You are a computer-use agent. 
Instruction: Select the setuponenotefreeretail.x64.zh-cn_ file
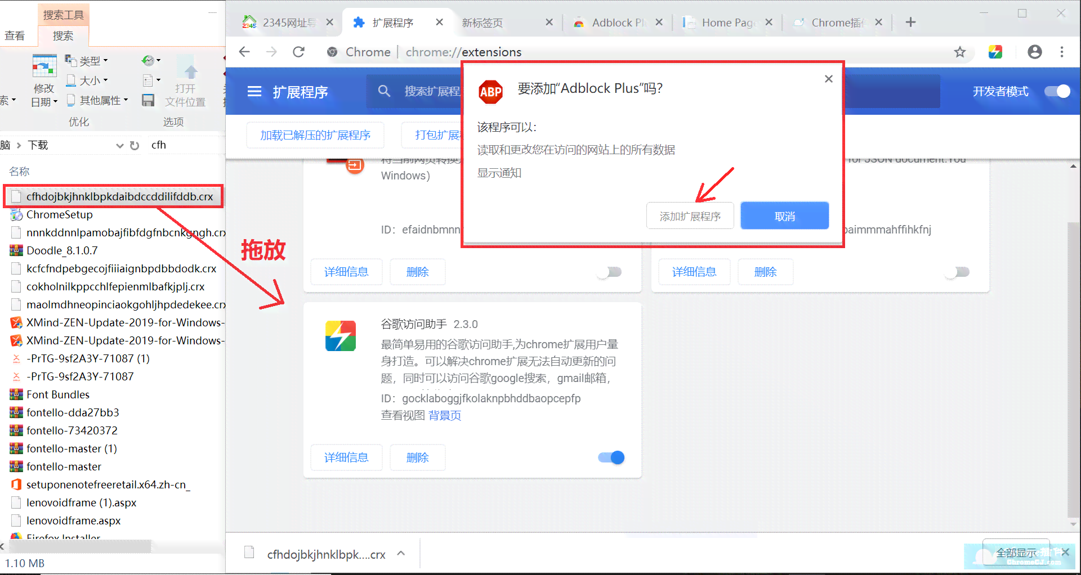[108, 484]
